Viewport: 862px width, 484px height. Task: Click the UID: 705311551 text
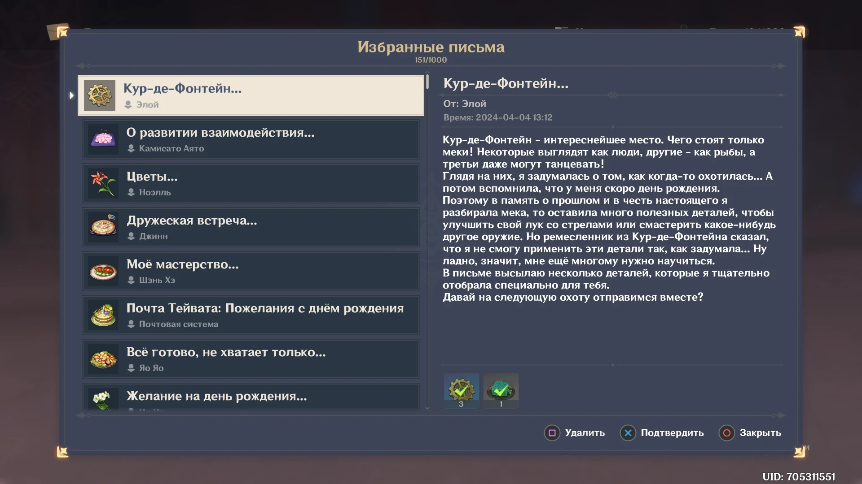pyautogui.click(x=799, y=477)
